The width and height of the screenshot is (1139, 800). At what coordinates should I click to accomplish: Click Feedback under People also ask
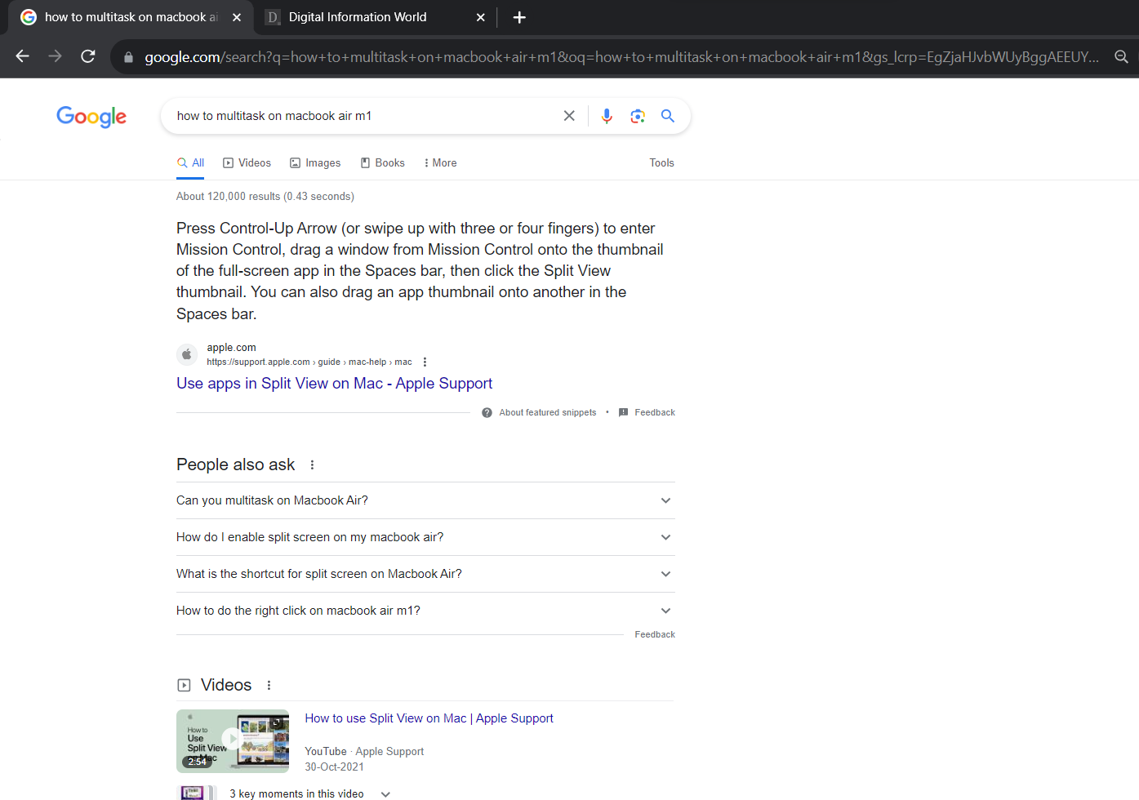[x=655, y=635]
